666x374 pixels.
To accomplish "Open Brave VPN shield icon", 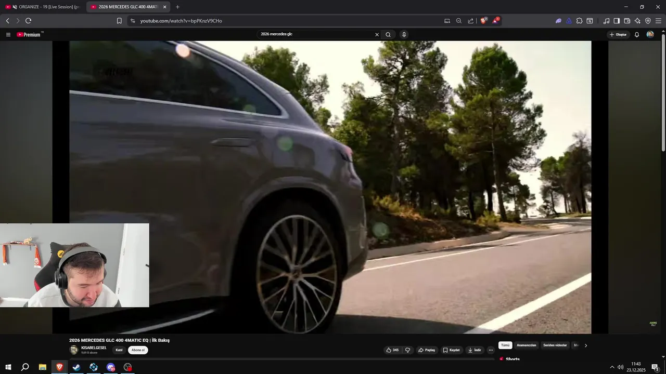I will [648, 21].
